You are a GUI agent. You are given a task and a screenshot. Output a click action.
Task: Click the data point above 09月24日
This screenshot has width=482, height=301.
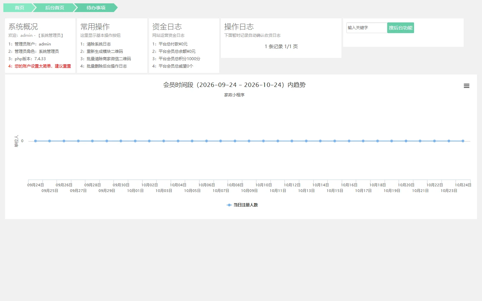pyautogui.click(x=35, y=141)
